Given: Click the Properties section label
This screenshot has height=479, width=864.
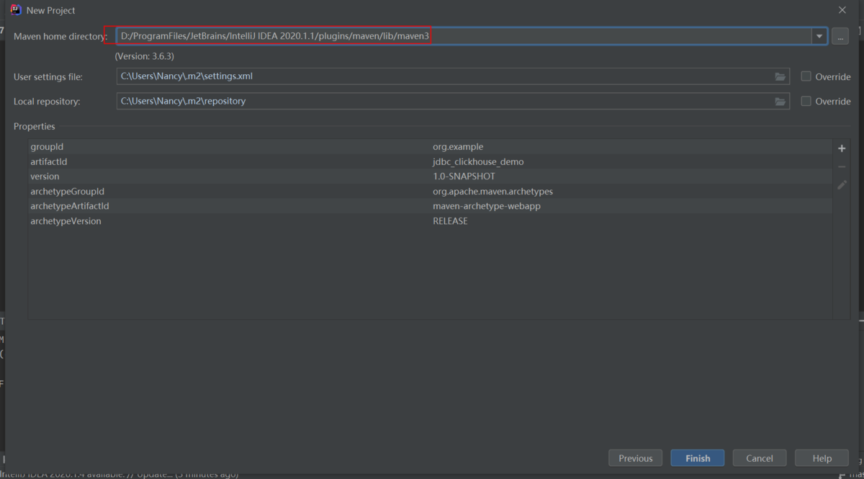Looking at the screenshot, I should 35,127.
